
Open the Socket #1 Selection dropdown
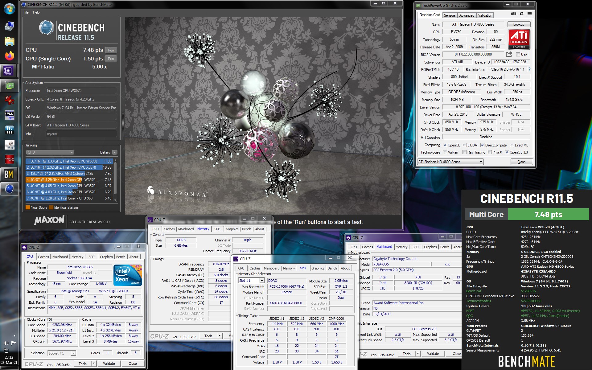[x=62, y=353]
